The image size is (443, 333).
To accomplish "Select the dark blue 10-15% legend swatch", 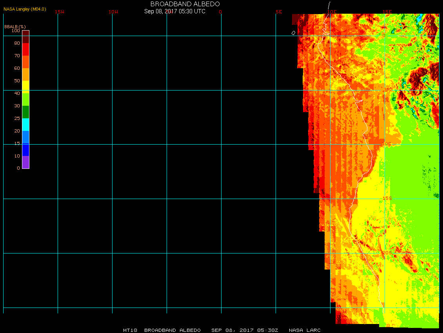I will click(25, 150).
